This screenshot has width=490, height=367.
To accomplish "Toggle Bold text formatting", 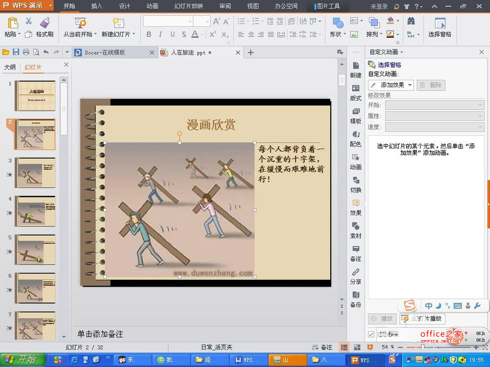I will point(149,34).
